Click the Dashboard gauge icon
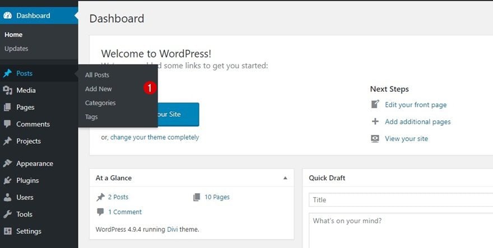The height and width of the screenshot is (248, 493). [7, 16]
